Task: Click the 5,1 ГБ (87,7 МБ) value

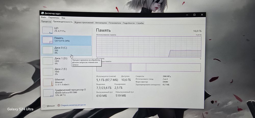Action: point(107,80)
